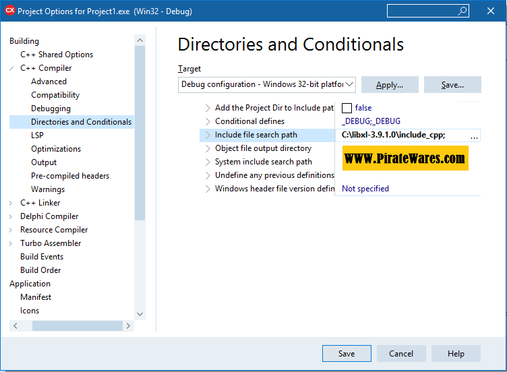Screen dimensions: 507x372
Task: Expand the Include file search path row
Action: point(208,135)
